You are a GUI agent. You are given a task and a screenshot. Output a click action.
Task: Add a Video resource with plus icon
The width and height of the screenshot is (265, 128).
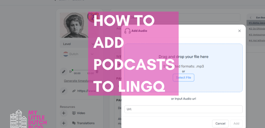pyautogui.click(x=64, y=113)
